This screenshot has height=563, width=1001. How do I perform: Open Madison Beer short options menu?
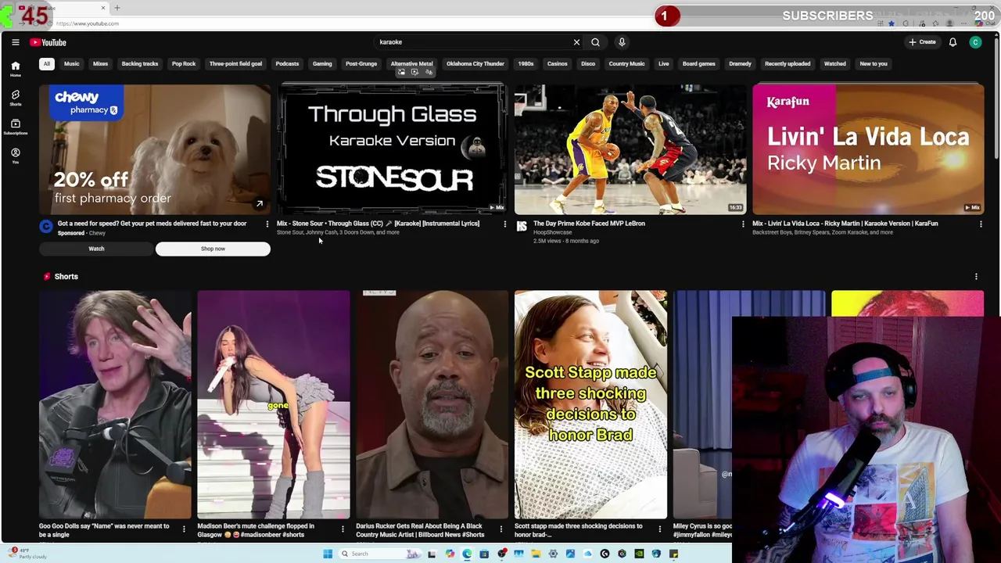(343, 529)
